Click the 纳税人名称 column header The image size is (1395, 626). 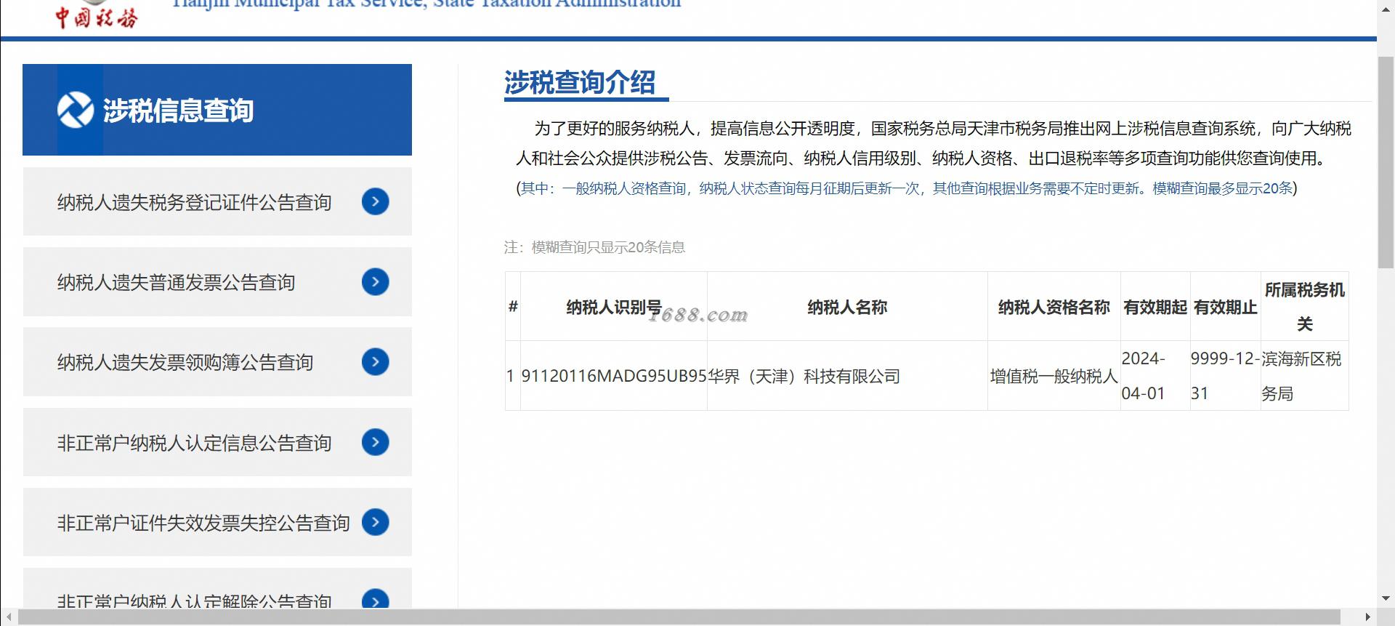847,307
